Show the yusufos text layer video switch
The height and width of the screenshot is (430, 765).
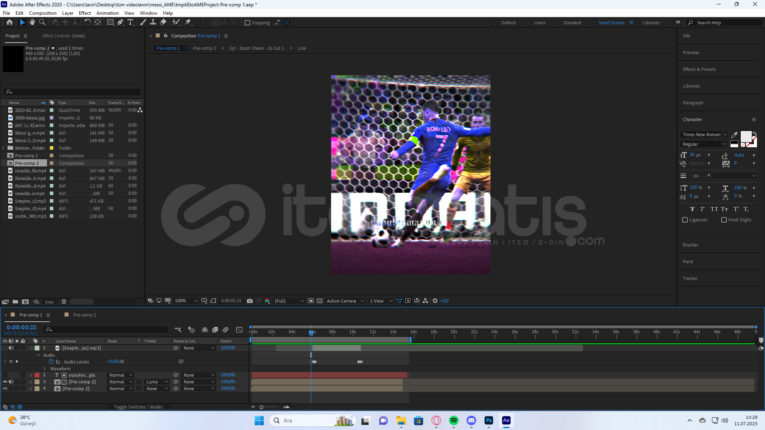click(x=5, y=375)
